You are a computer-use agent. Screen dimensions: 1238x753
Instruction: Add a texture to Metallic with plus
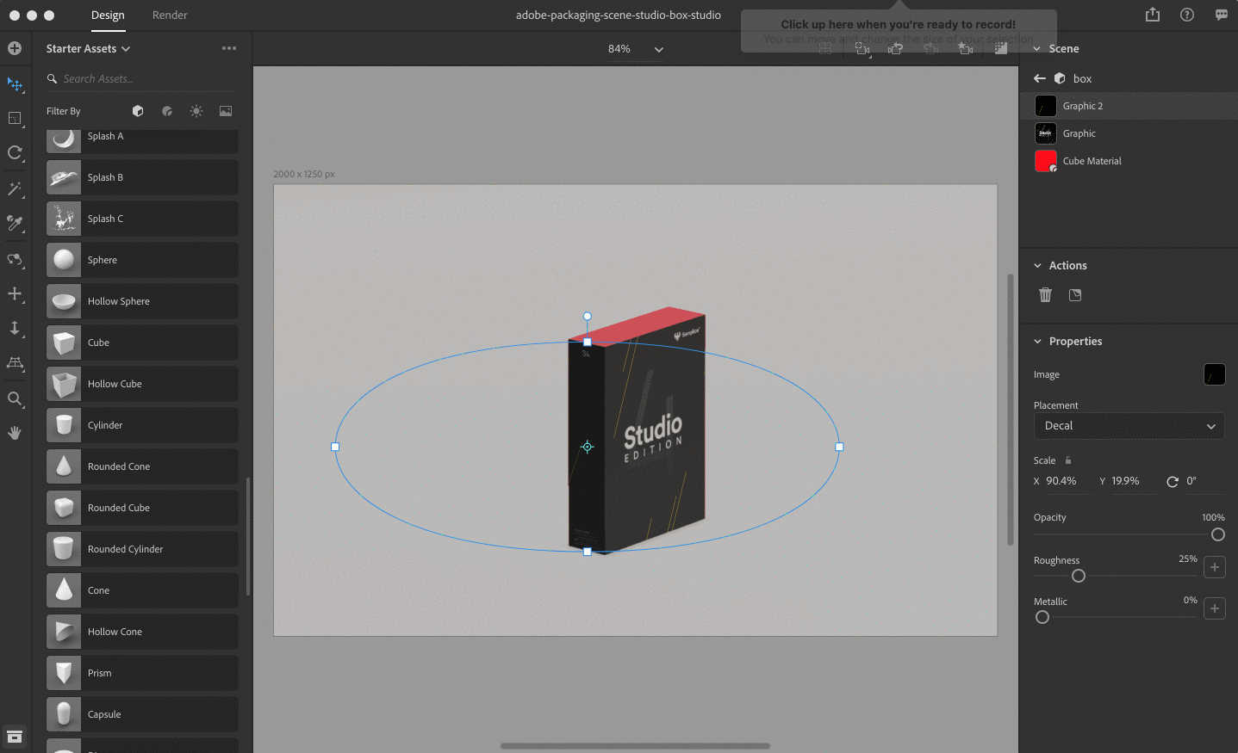click(1215, 608)
